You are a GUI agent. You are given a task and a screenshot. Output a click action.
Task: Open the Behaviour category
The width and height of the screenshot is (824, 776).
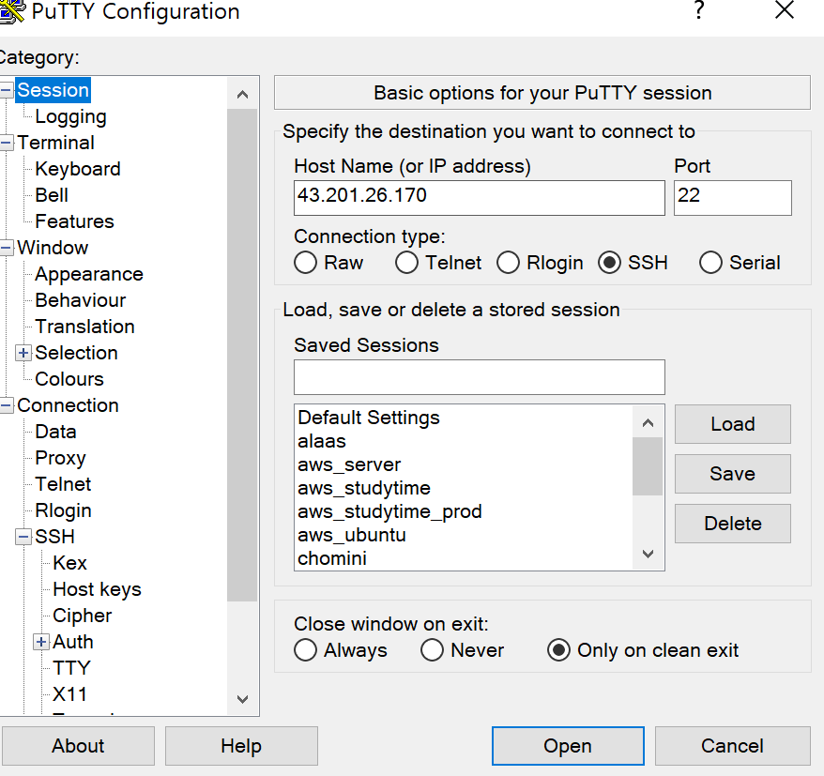click(x=81, y=300)
